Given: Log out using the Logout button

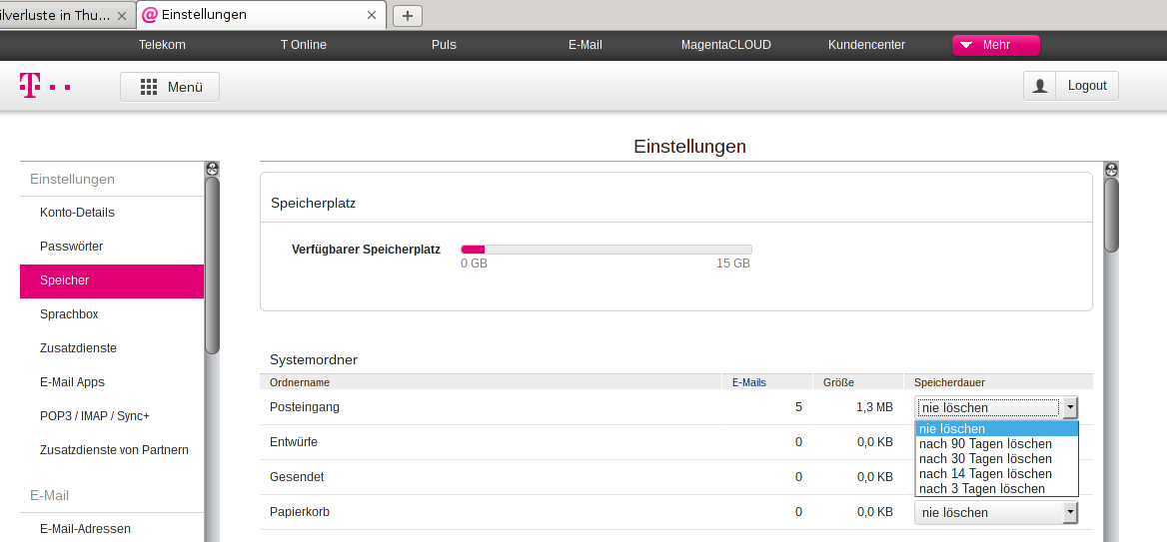Looking at the screenshot, I should [x=1087, y=86].
